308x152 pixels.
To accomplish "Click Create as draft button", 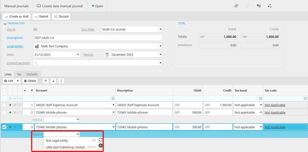I will [x=16, y=16].
